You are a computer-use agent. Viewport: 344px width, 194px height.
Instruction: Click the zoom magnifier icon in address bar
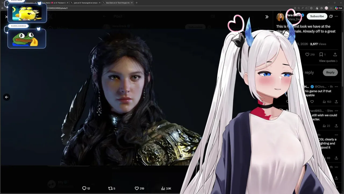coord(299,8)
